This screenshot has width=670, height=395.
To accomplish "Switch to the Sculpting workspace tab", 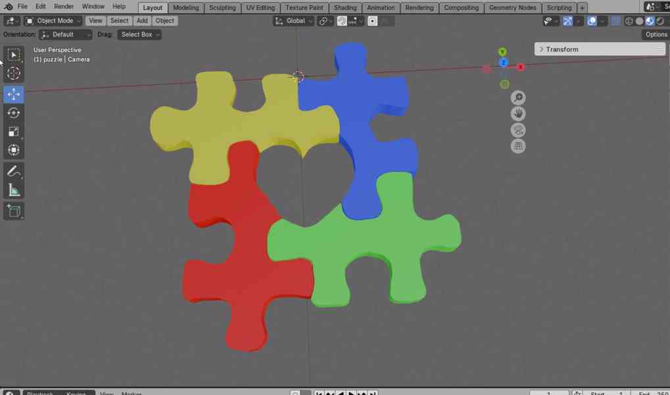I will coord(222,8).
